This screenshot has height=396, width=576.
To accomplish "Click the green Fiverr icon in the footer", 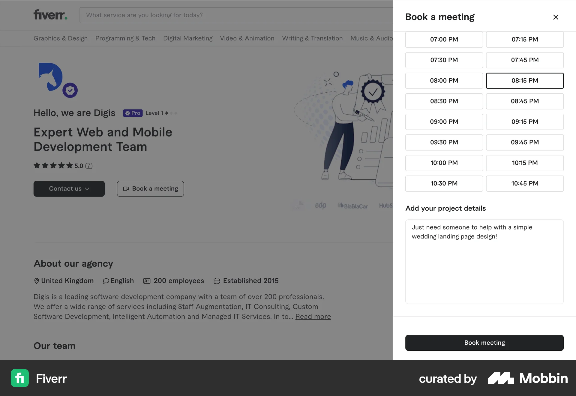I will click(19, 379).
